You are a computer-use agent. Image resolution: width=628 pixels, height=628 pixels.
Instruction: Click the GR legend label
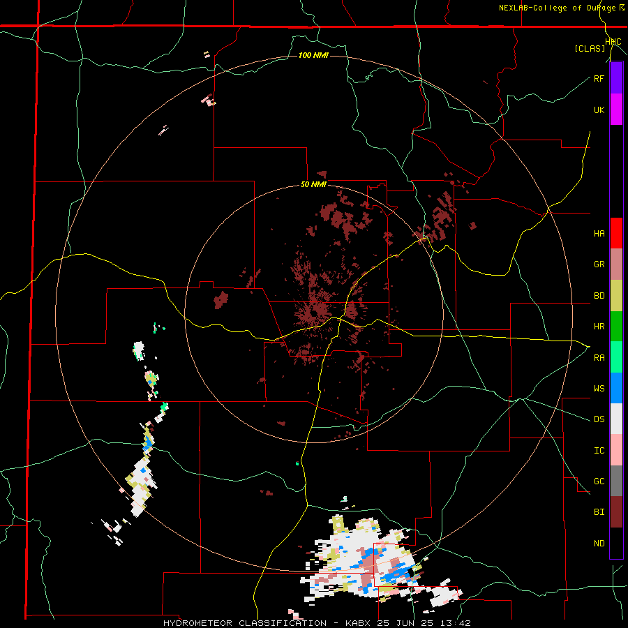pyautogui.click(x=599, y=264)
